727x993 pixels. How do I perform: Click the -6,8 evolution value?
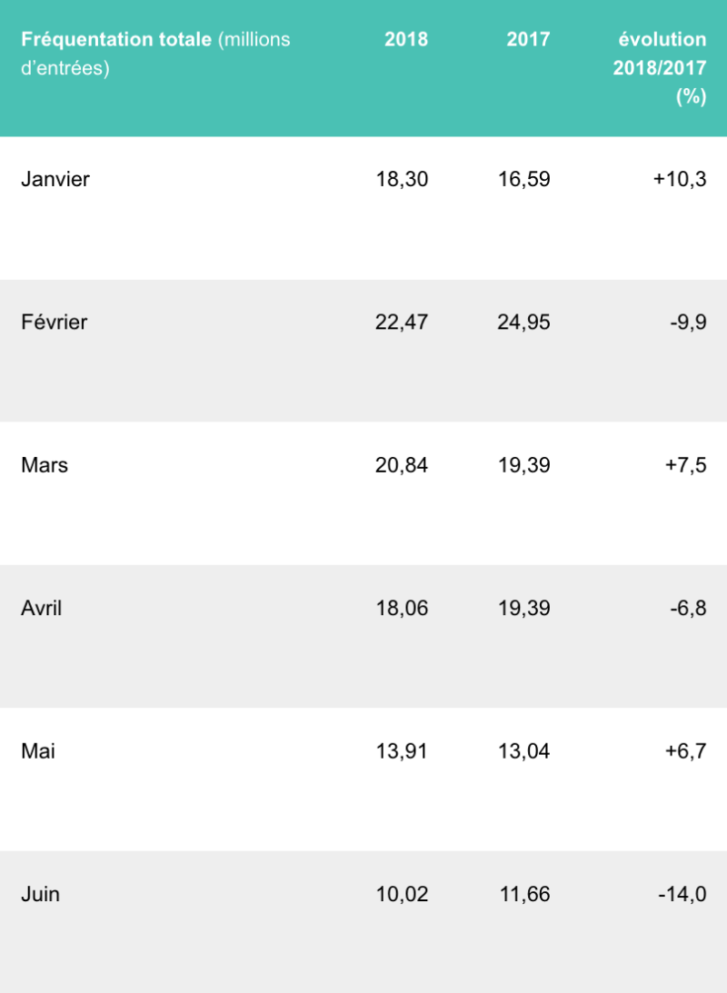click(x=687, y=608)
